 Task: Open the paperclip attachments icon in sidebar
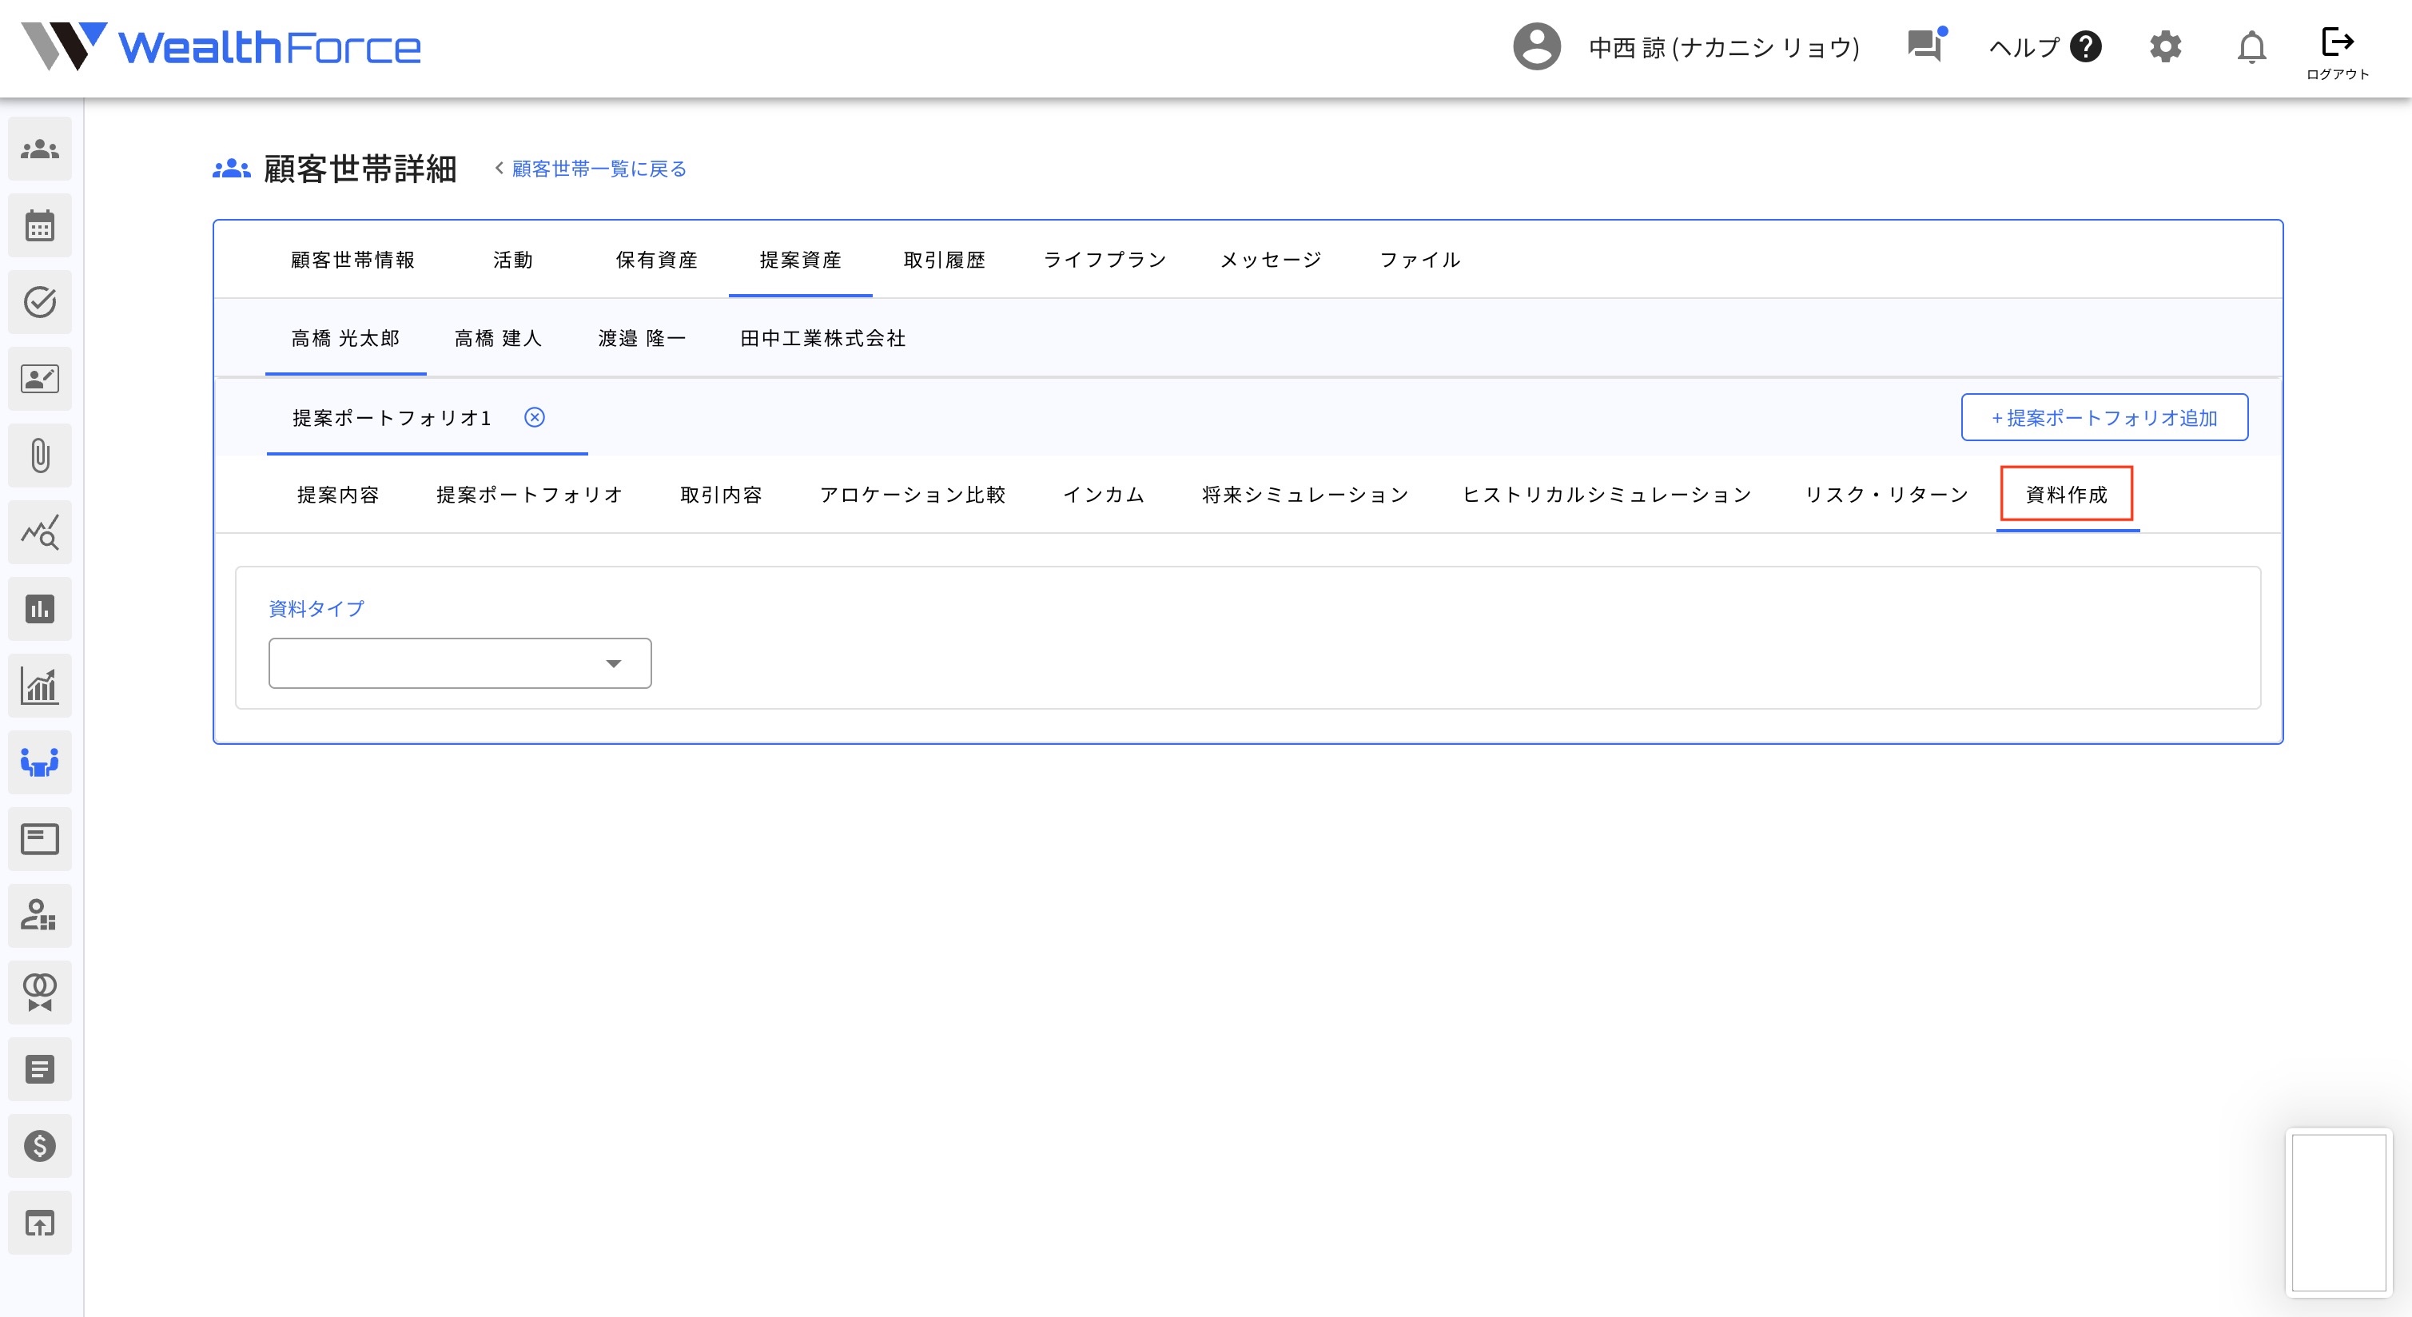coord(40,456)
